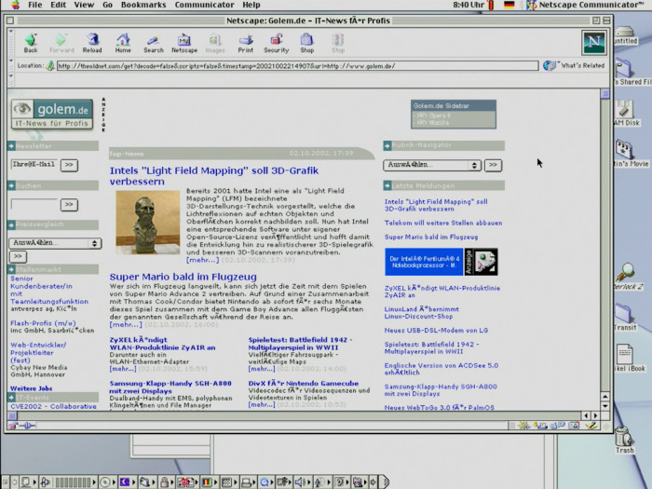652x489 pixels.
Task: Open My Netscape toolbar button
Action: coord(184,43)
